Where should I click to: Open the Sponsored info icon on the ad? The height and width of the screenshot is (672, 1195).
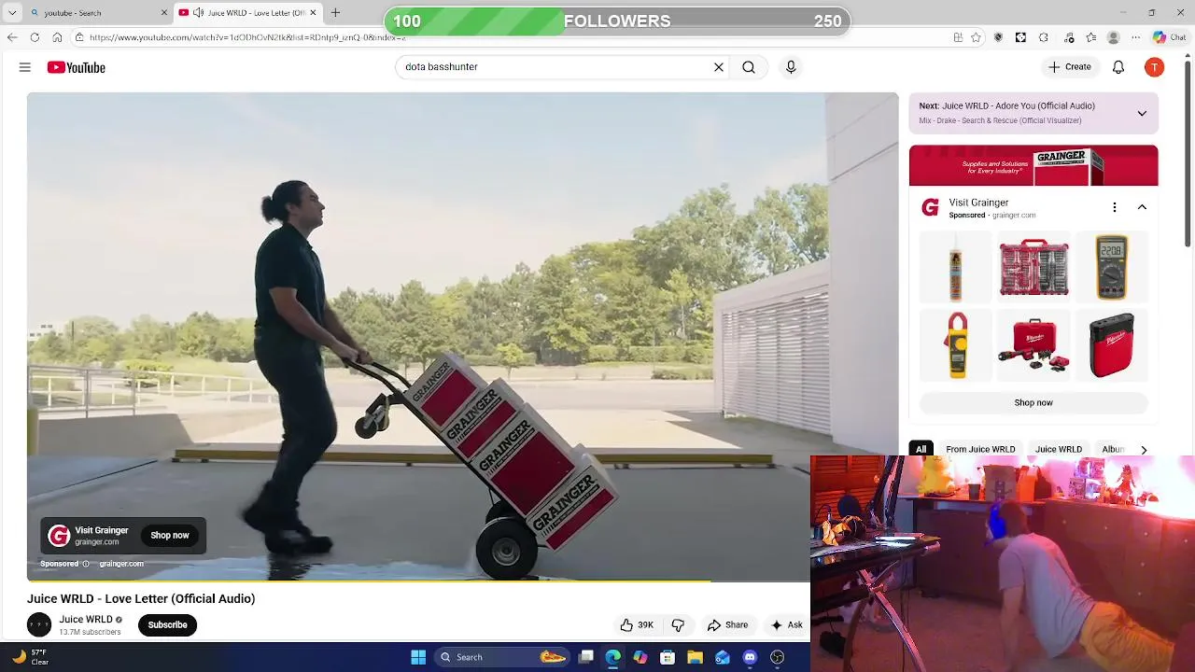pos(86,564)
